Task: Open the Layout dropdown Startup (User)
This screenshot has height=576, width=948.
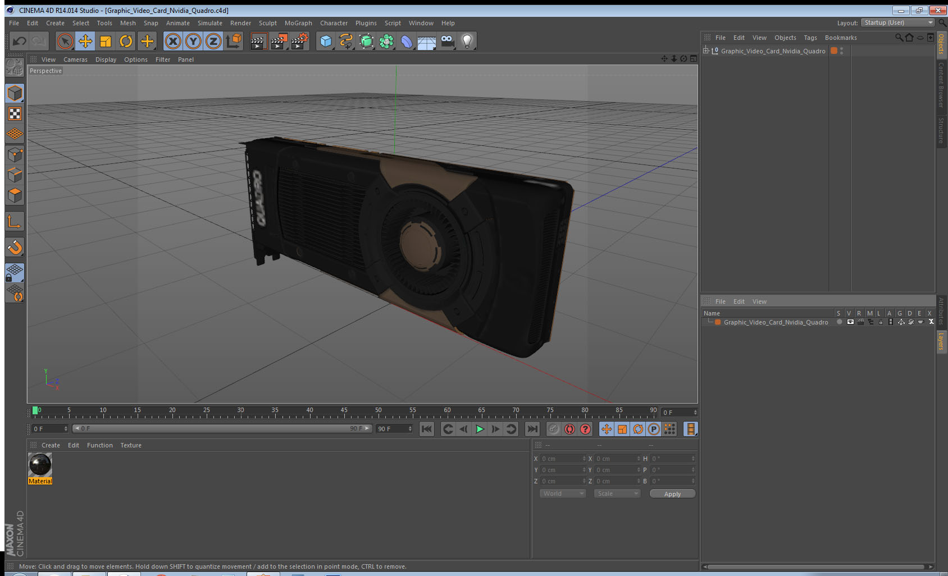Action: coord(898,22)
